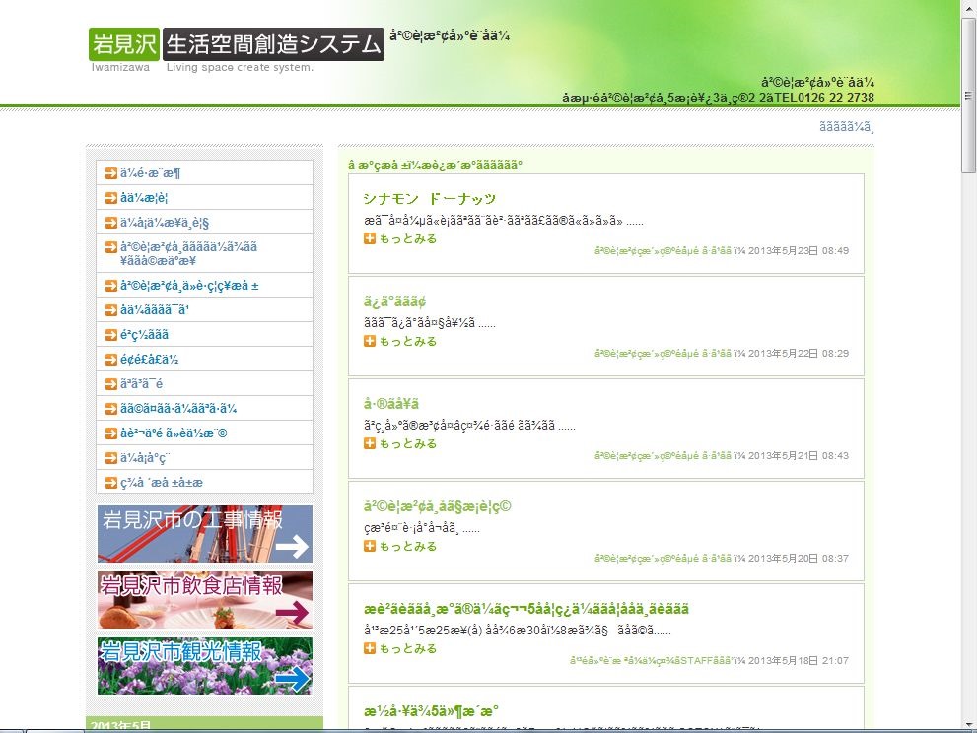977x733 pixels.
Task: Open the 岩見沢市観光情報 banner
Action: pos(205,666)
